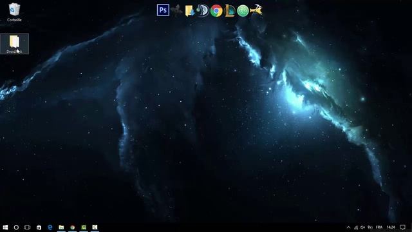Click the muted volume tray icon
412x232 pixels.
click(x=363, y=227)
